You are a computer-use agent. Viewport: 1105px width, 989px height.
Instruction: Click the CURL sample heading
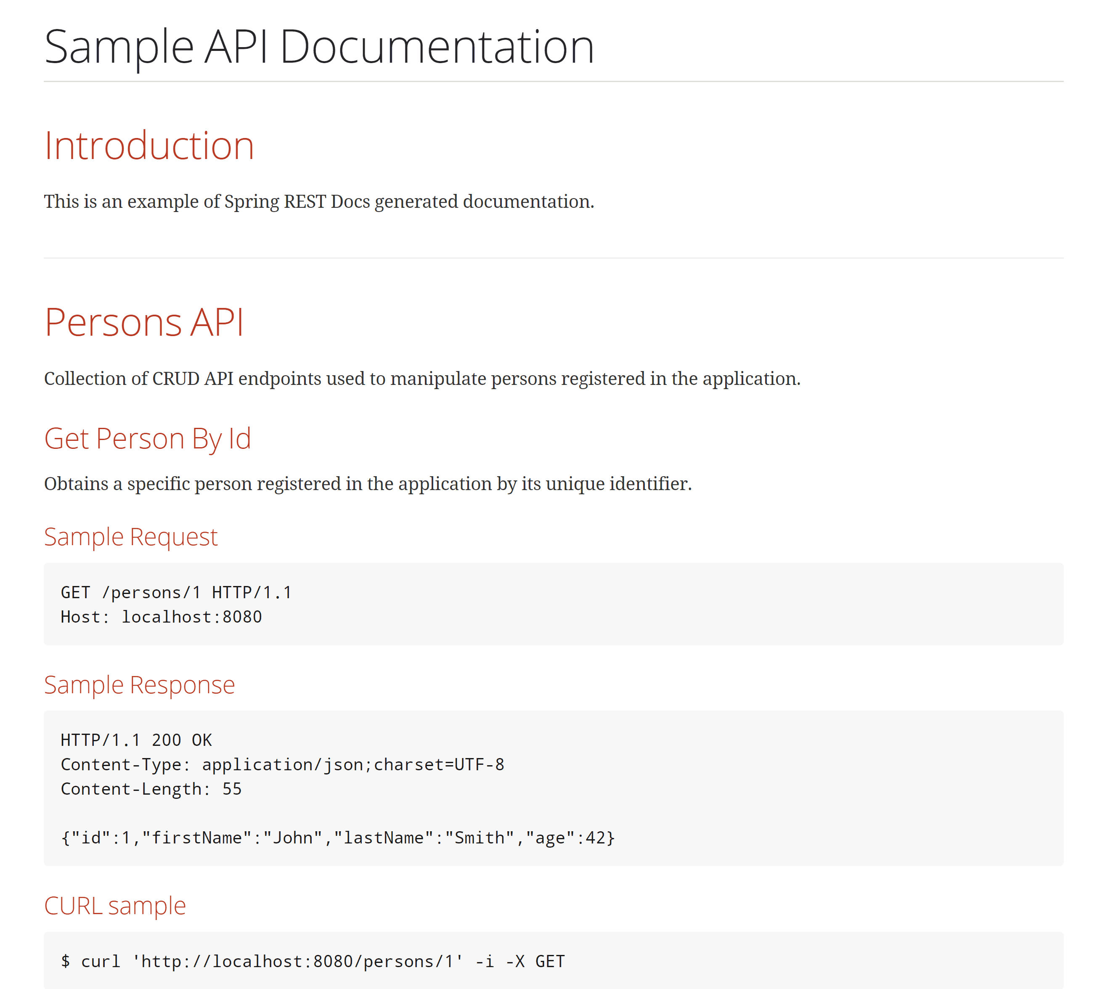115,906
